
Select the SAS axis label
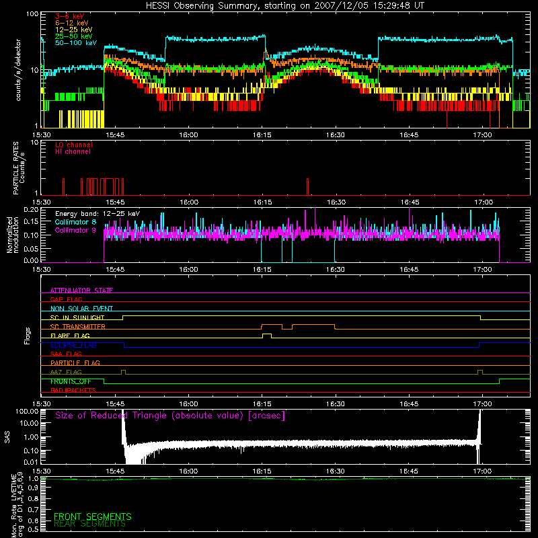point(7,437)
